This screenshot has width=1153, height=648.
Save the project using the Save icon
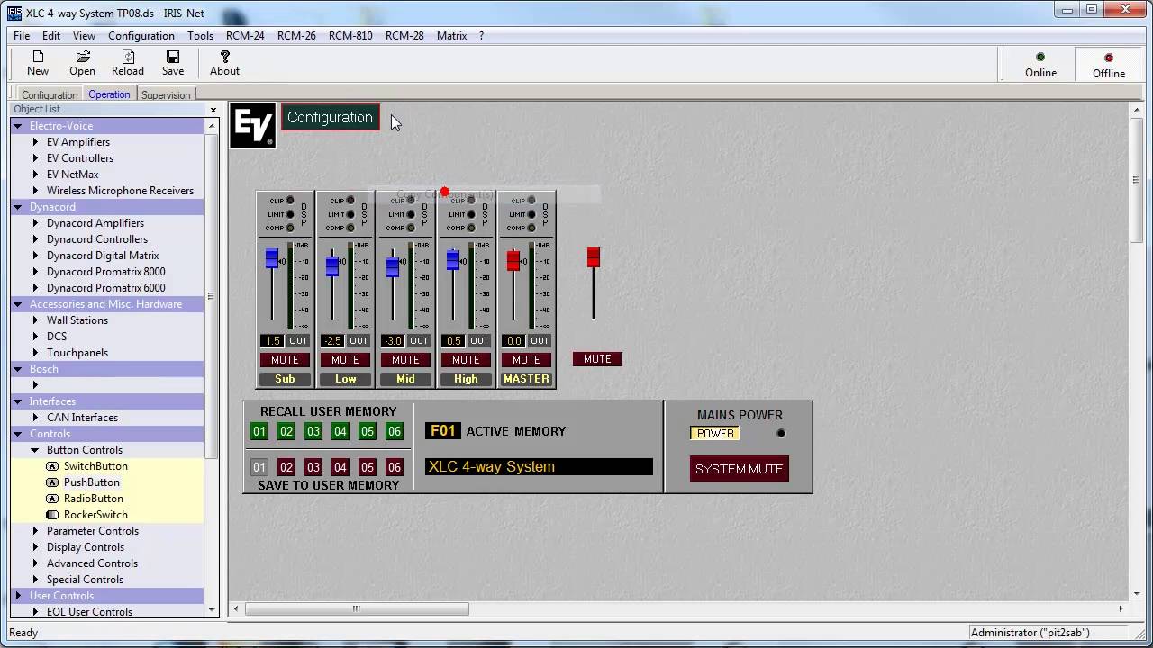coord(173,57)
